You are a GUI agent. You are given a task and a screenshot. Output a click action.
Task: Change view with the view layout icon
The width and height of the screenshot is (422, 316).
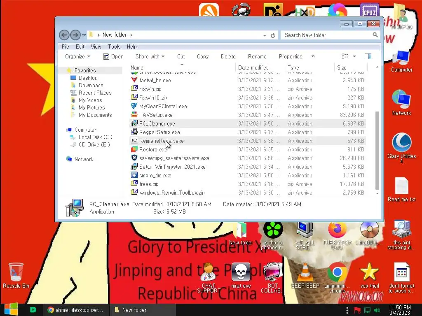pyautogui.click(x=345, y=56)
